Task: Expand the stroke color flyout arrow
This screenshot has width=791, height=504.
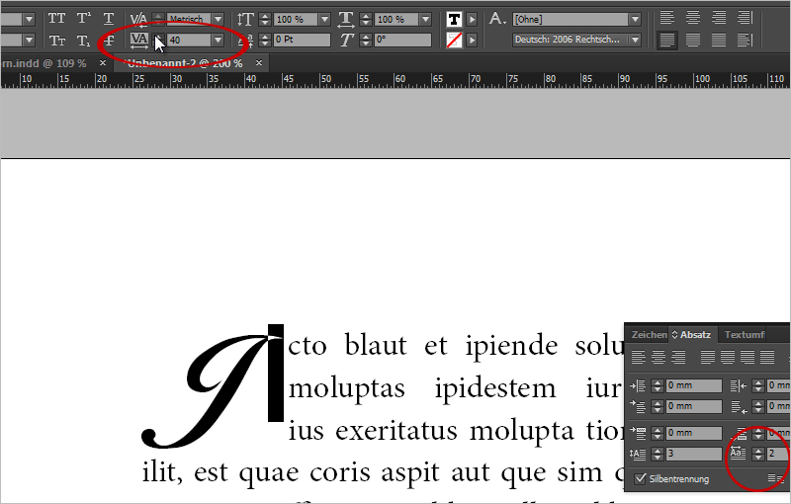Action: click(472, 40)
